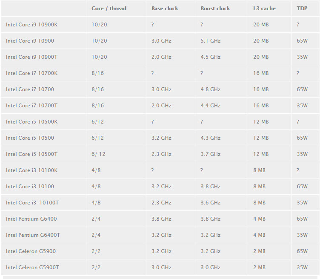Select the 3.8 GHz base clock of Pentium G6400
The height and width of the screenshot is (279, 320).
point(161,219)
